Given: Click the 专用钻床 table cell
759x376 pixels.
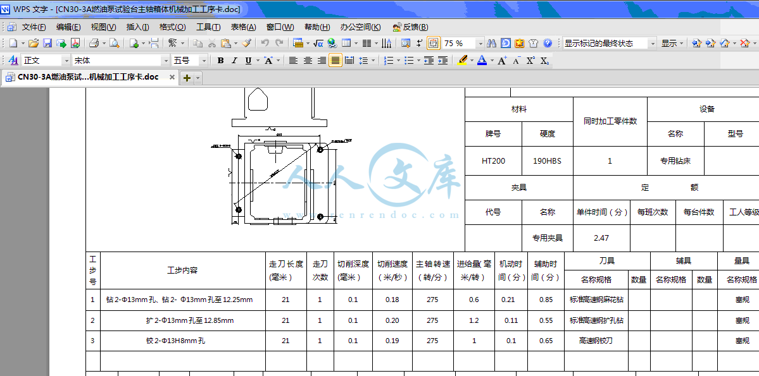Looking at the screenshot, I should [675, 161].
